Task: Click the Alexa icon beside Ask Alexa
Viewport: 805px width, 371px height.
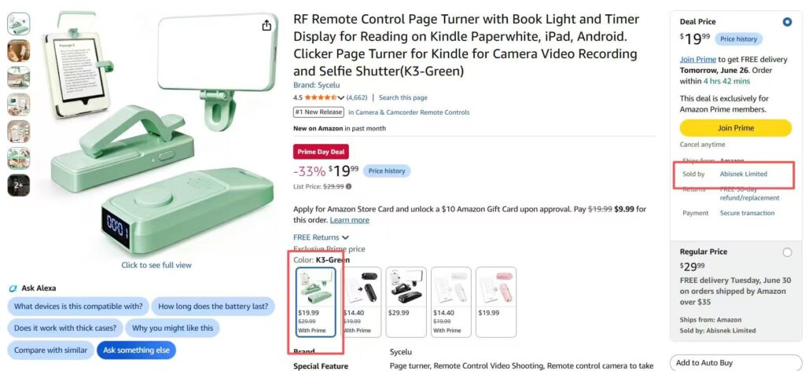Action: (x=13, y=288)
